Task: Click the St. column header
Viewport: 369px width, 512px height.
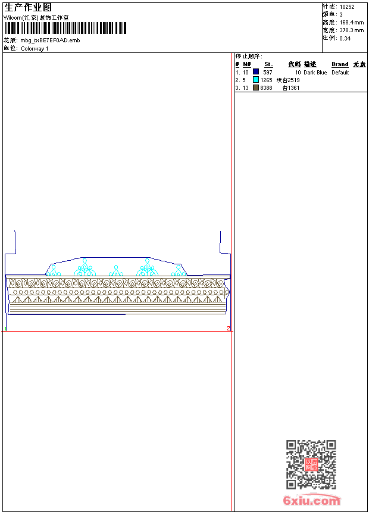Action: click(268, 64)
